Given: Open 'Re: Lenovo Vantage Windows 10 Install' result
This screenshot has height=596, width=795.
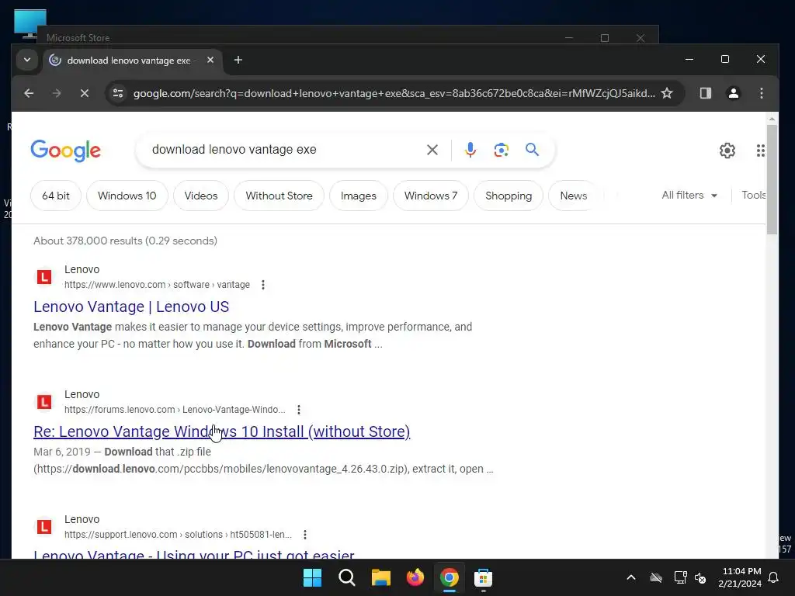Looking at the screenshot, I should pyautogui.click(x=221, y=431).
